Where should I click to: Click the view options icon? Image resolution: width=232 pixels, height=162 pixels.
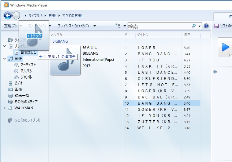click(x=118, y=26)
